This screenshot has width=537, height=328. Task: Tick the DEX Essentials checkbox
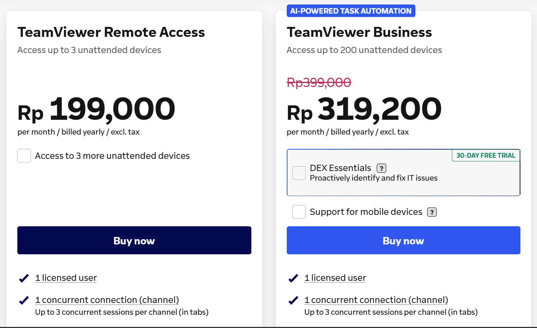(299, 173)
